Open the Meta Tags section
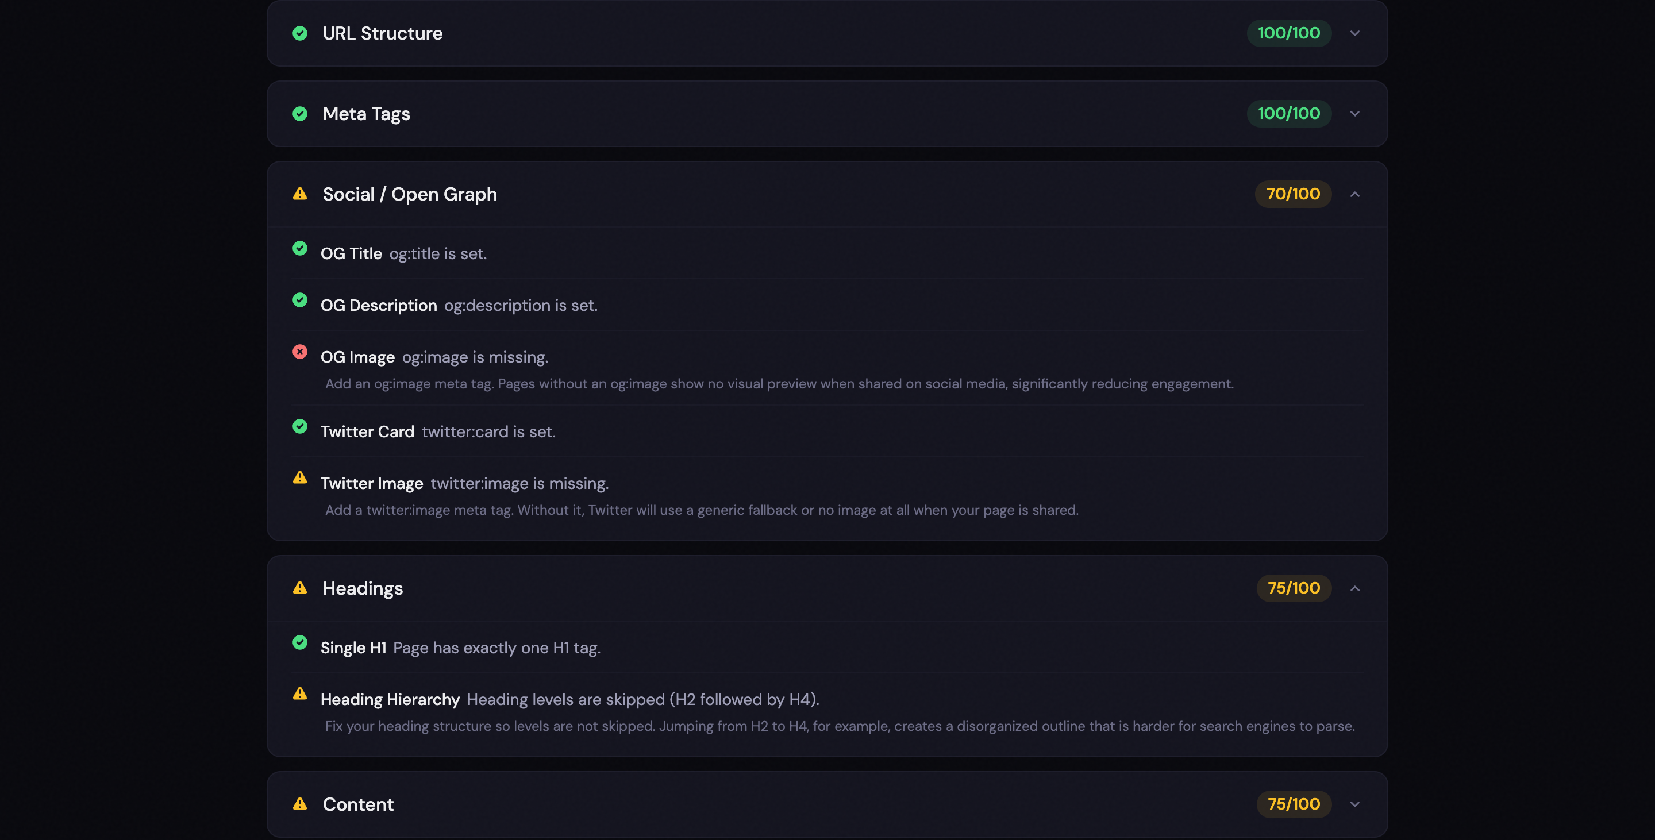 coord(1356,114)
